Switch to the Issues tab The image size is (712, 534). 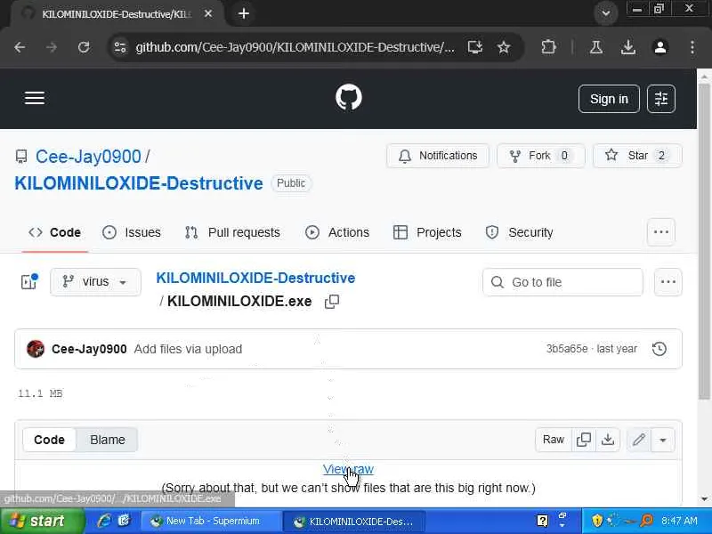tap(132, 232)
